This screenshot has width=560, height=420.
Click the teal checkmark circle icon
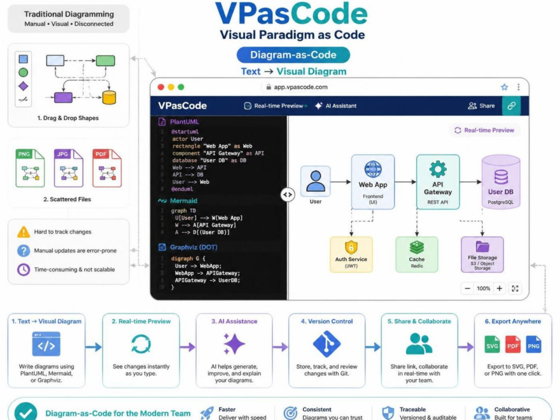point(25,412)
